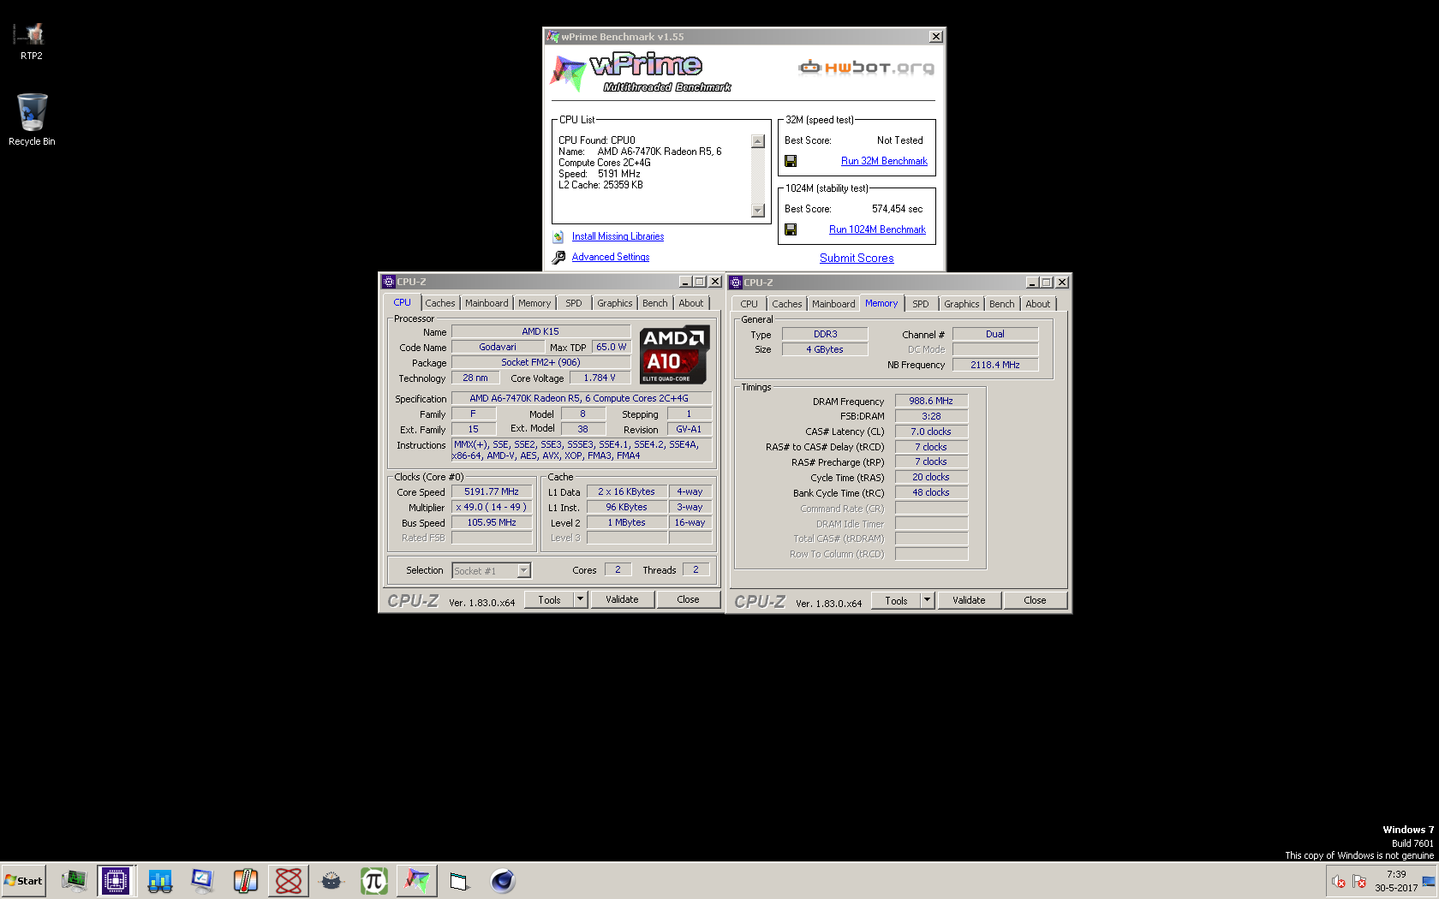Click Validate button in right CPU-Z
Viewport: 1439px width, 899px height.
[970, 600]
